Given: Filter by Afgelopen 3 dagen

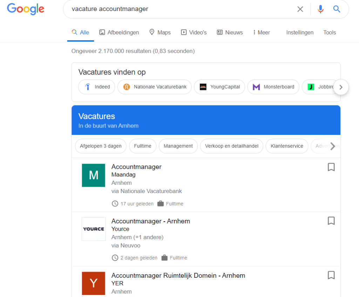Looking at the screenshot, I should tap(101, 146).
